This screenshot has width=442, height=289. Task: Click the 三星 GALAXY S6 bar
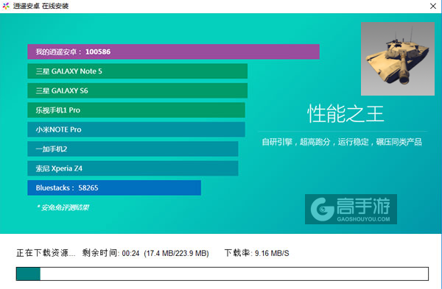(x=137, y=90)
